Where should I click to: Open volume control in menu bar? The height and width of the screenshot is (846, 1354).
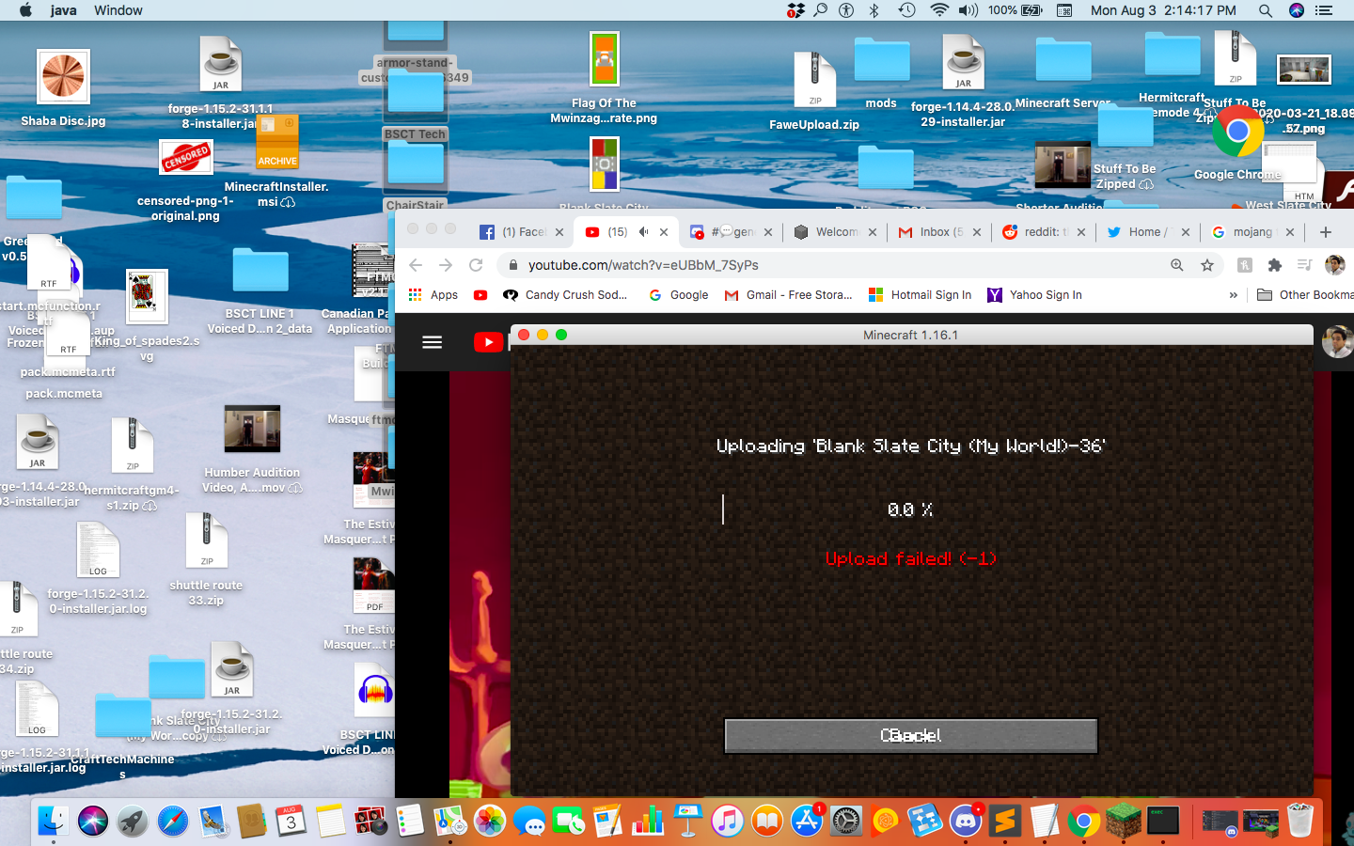968,10
